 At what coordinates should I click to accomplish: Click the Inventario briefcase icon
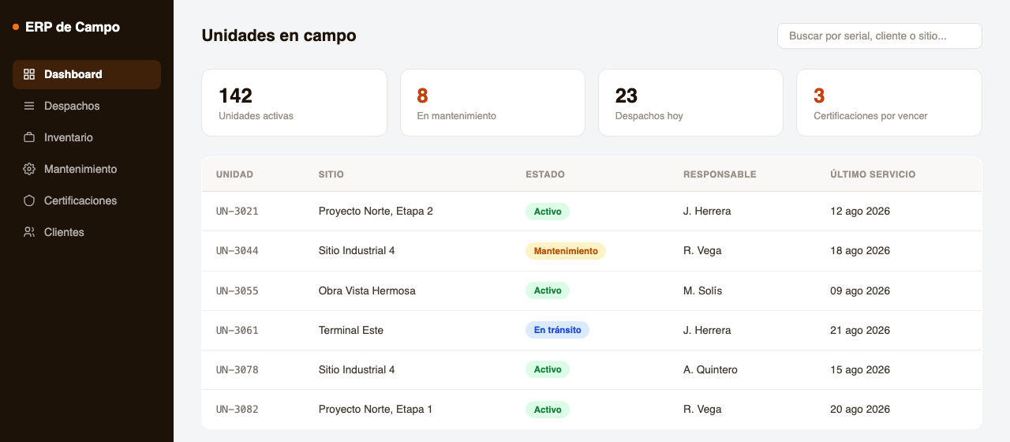(x=29, y=137)
